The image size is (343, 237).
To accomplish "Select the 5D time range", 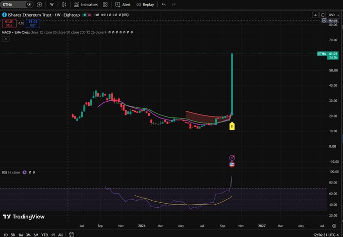I will (x=13, y=235).
